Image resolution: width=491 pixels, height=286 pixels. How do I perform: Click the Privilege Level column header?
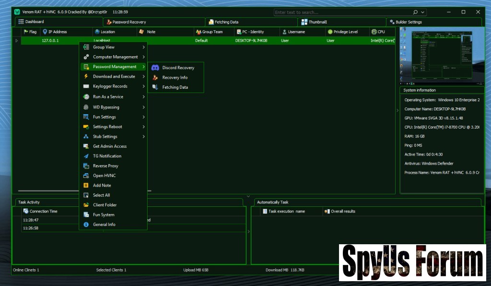coord(345,32)
